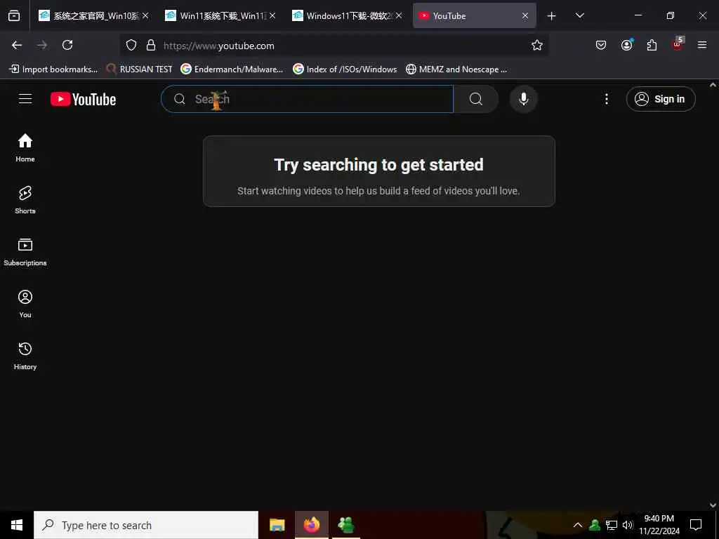This screenshot has width=719, height=539.
Task: Open History in YouTube sidebar
Action: (x=25, y=356)
